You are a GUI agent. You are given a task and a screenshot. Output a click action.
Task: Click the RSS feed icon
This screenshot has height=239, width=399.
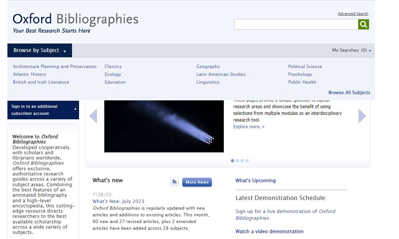(x=174, y=182)
